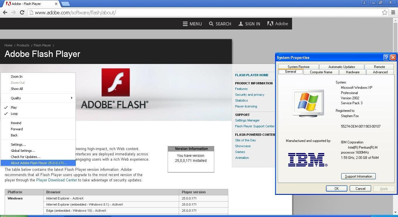This screenshot has width=398, height=217.
Task: Open the Animation link
Action: click(x=242, y=158)
